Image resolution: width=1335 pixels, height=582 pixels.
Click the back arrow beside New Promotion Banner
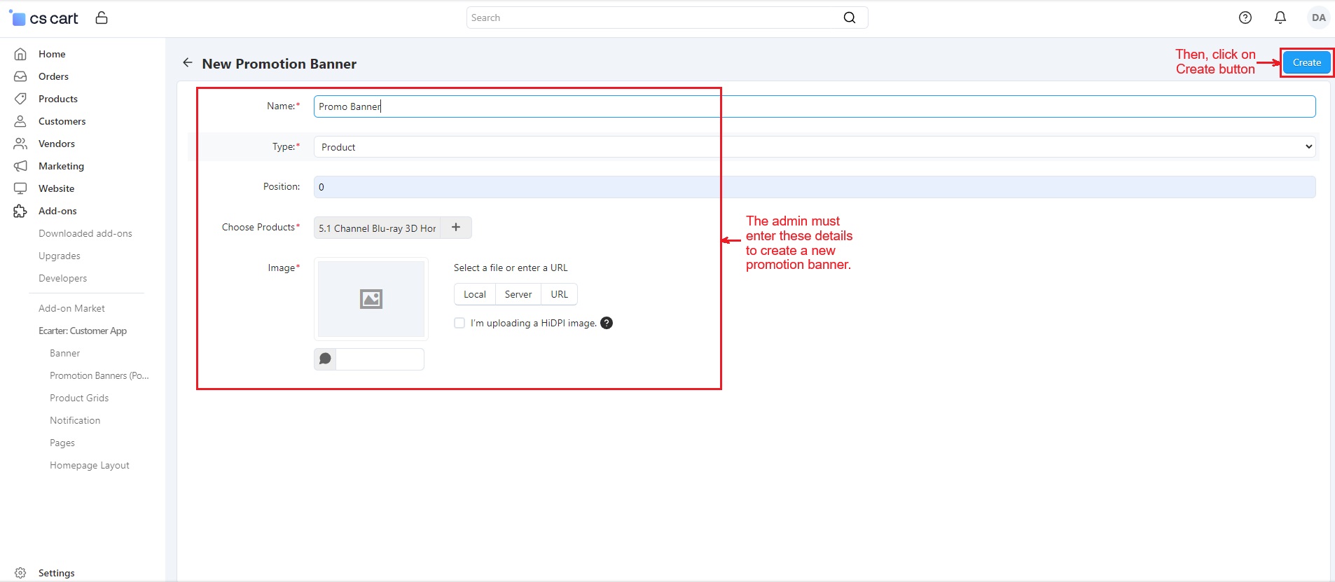(x=187, y=63)
